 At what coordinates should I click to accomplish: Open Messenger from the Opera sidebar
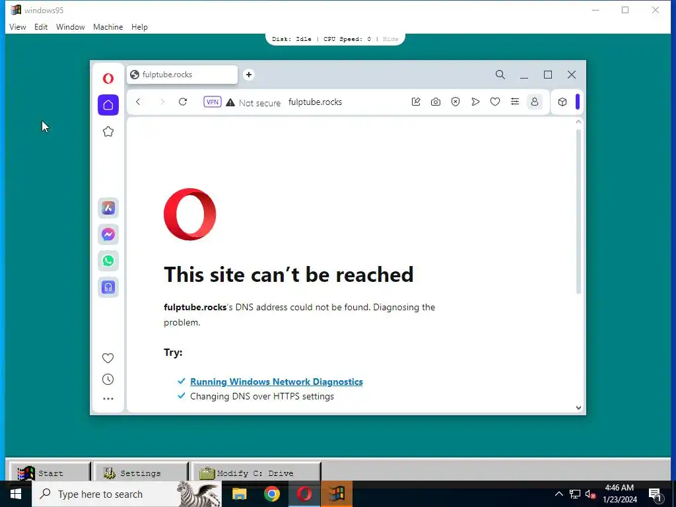[108, 234]
